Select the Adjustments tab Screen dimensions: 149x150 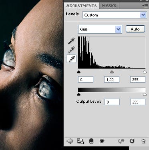(x=81, y=6)
